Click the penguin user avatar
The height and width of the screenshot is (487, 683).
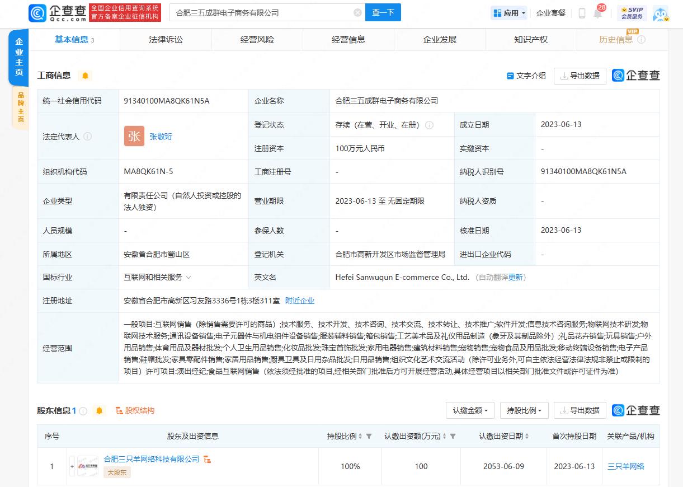tap(661, 13)
